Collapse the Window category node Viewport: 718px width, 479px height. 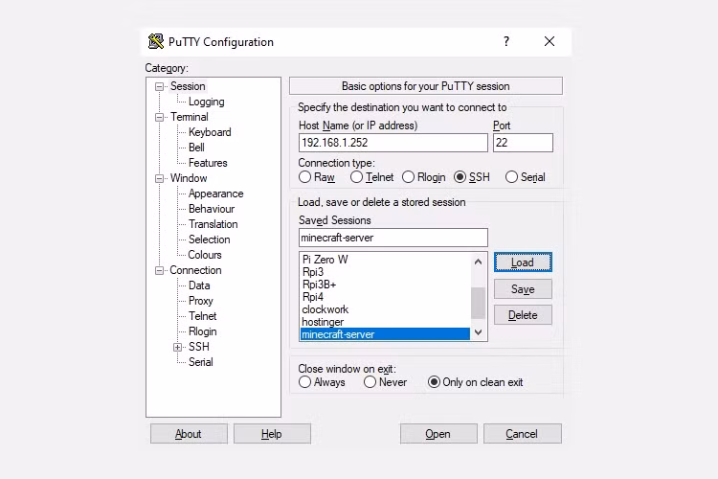point(159,178)
